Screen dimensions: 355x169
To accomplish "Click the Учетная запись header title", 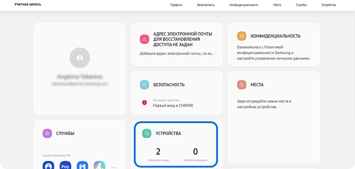I will pyautogui.click(x=28, y=4).
